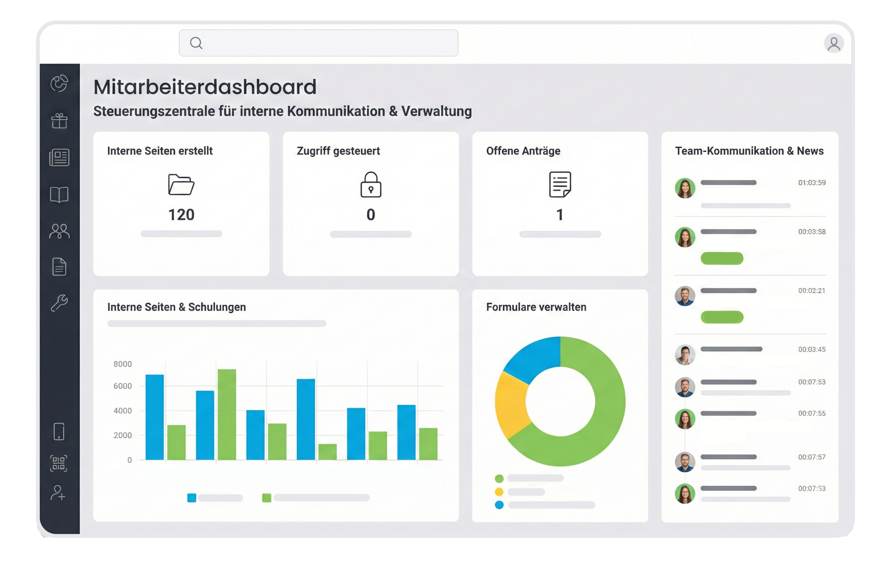Open the Zugriff gesteuert lock card
Image resolution: width=896 pixels, height=564 pixels.
pyautogui.click(x=371, y=204)
